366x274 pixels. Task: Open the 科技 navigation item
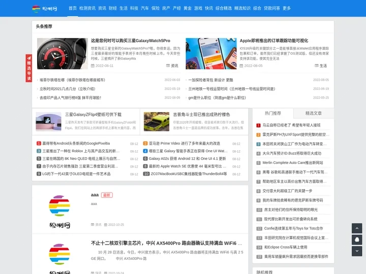coord(134,8)
